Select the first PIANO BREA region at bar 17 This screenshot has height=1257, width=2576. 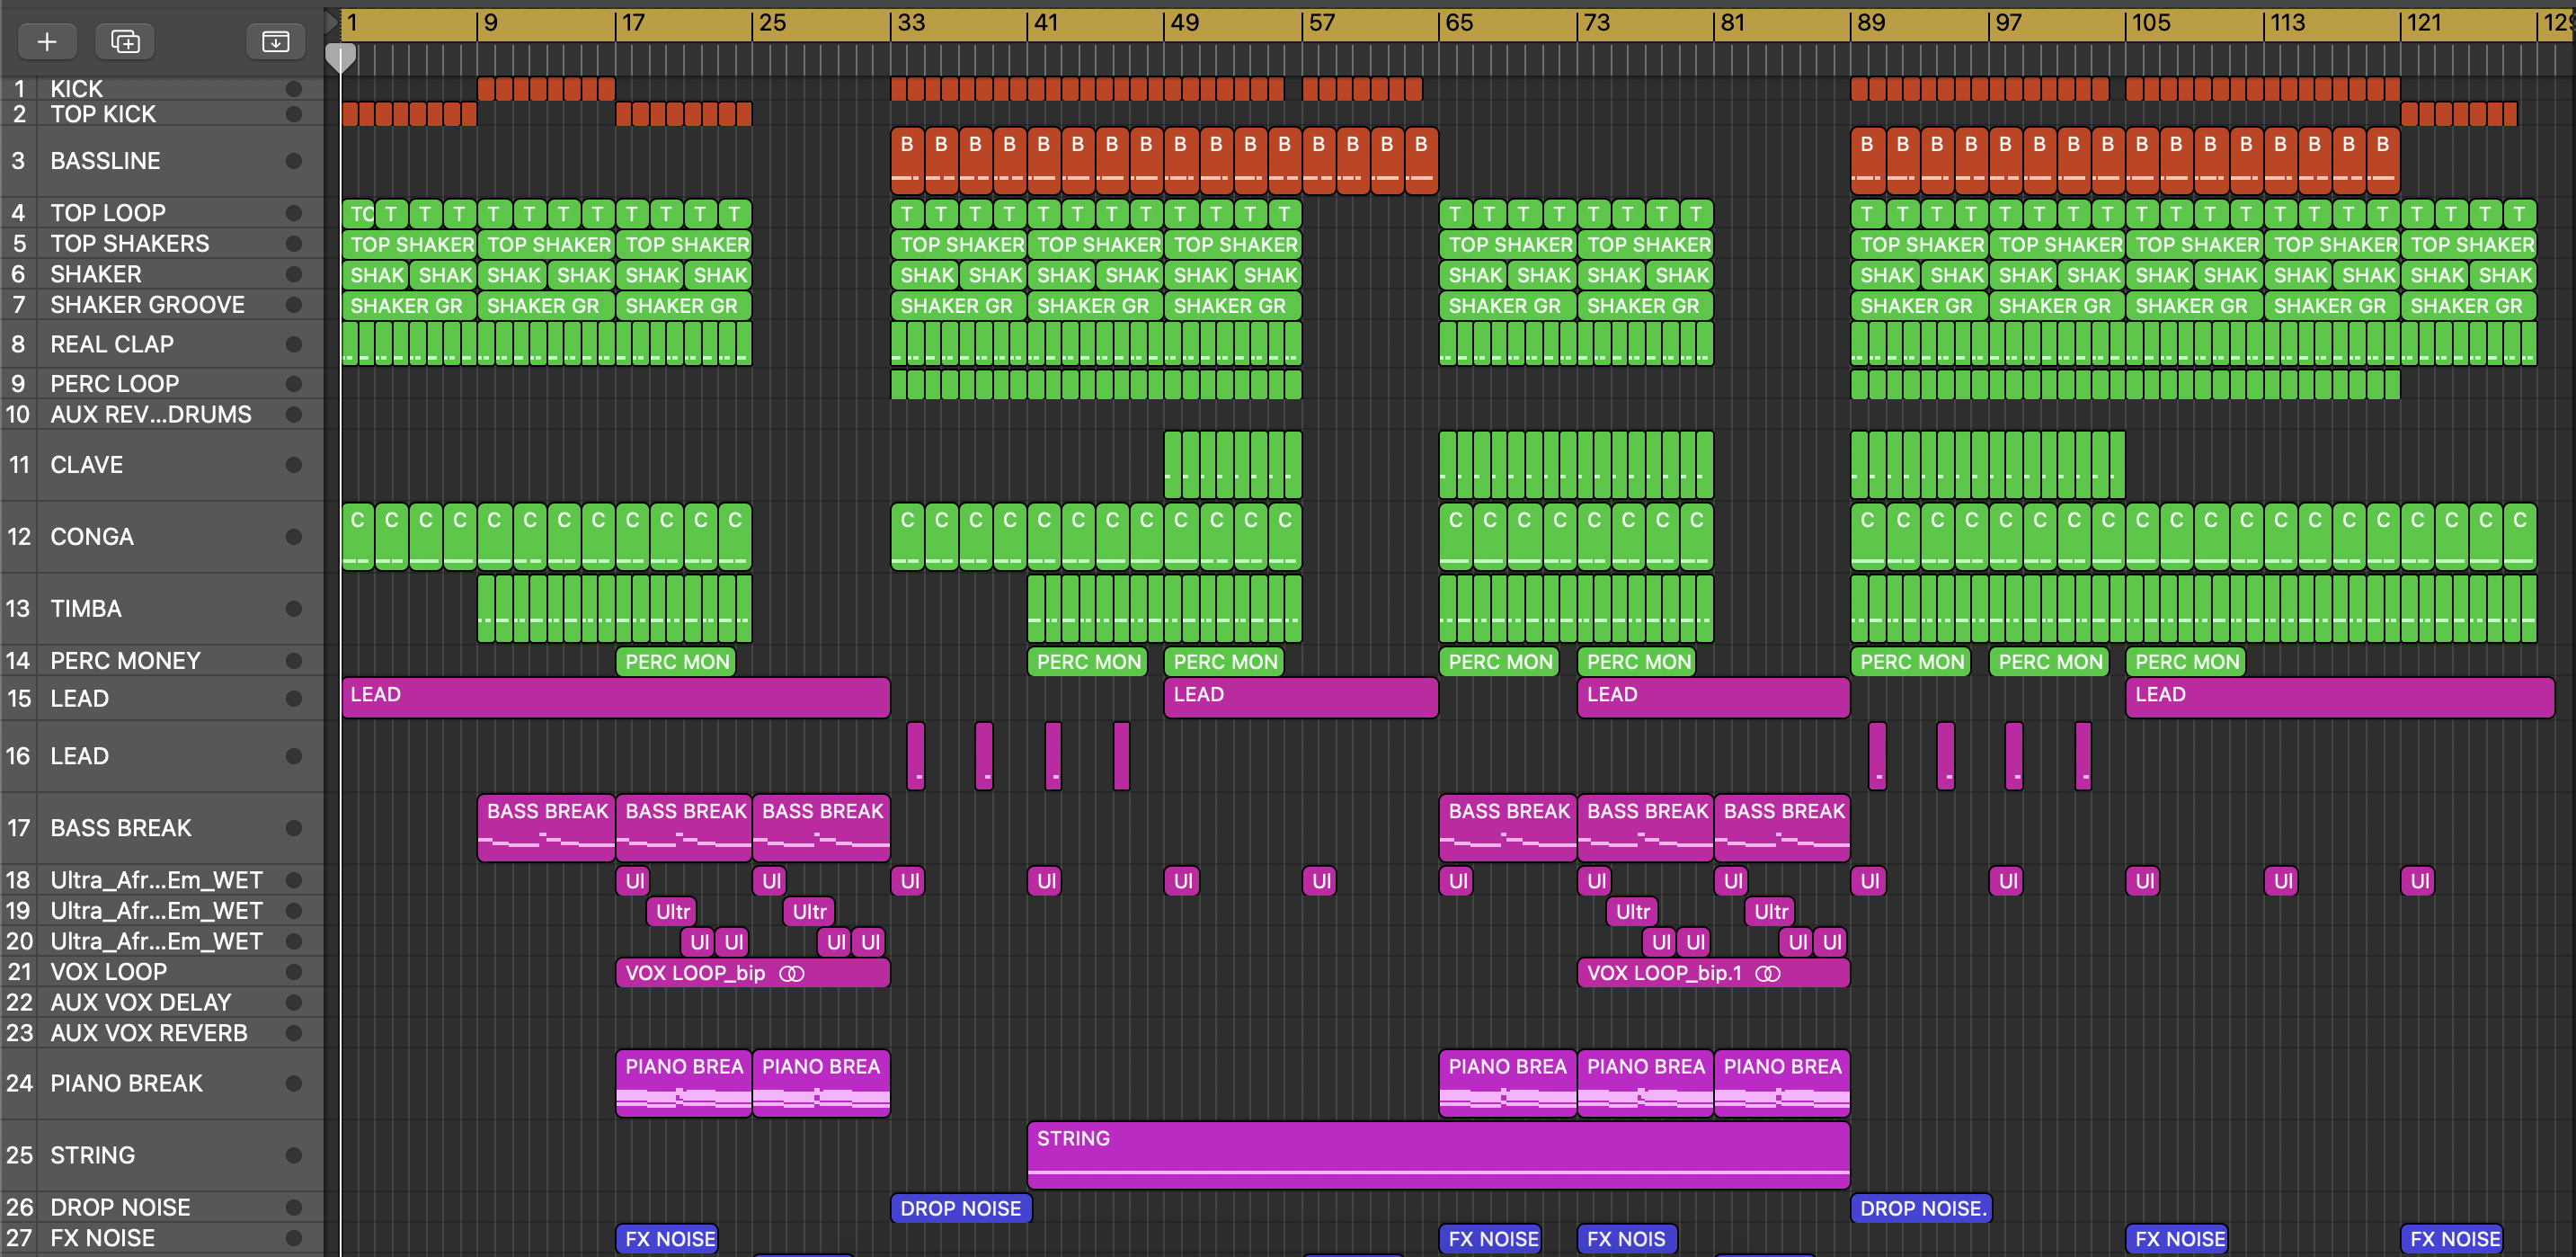coord(683,1083)
